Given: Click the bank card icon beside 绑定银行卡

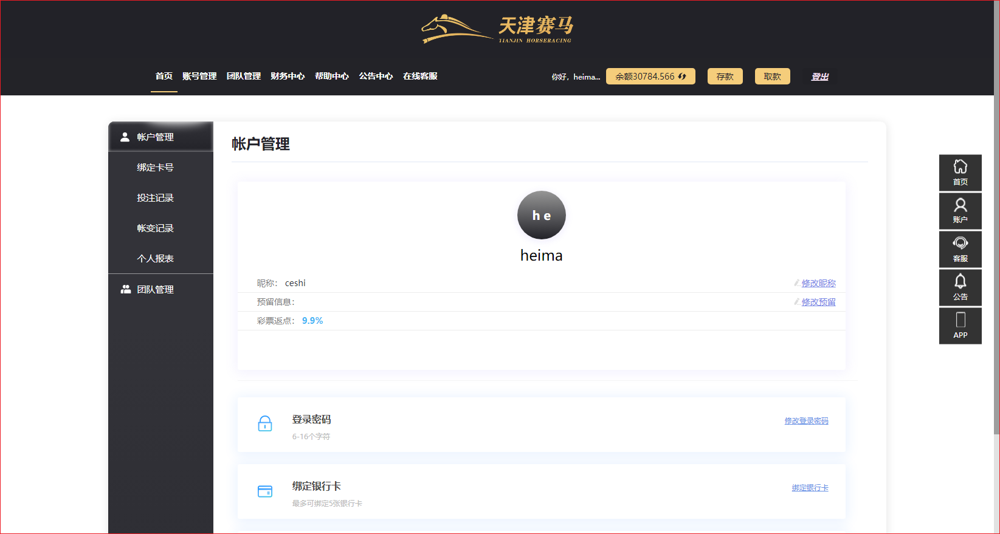Looking at the screenshot, I should pyautogui.click(x=265, y=491).
